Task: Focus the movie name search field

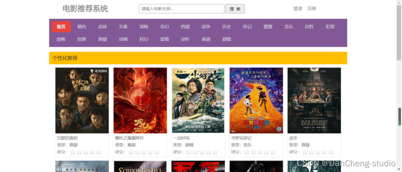Action: (x=182, y=9)
